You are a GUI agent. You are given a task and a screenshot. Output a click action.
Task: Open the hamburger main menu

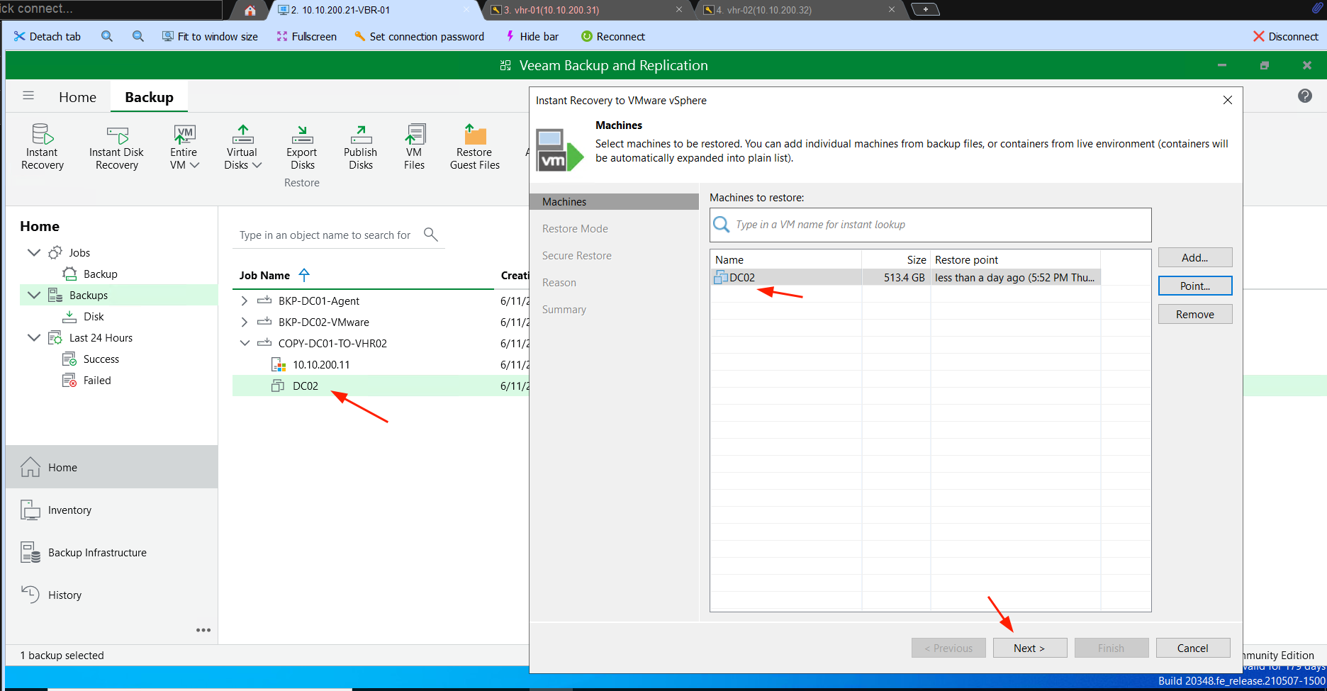tap(28, 96)
